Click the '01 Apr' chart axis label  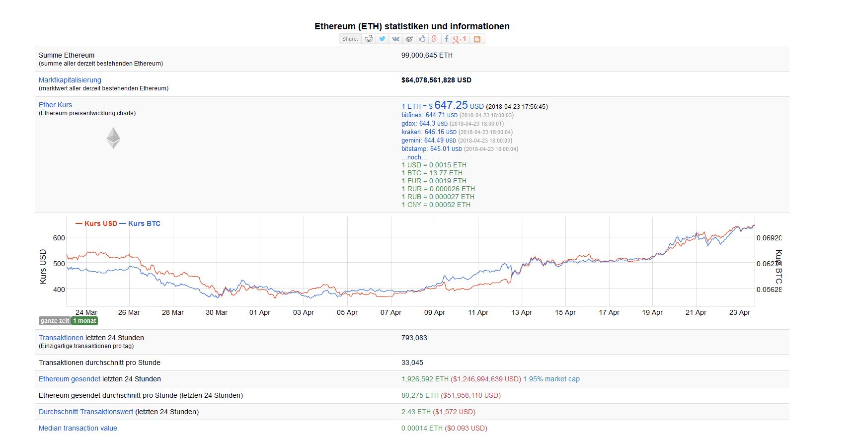[260, 312]
